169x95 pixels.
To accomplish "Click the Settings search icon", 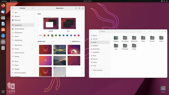I will coord(12,8).
